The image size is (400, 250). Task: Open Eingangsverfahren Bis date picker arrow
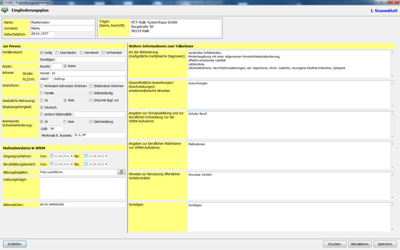tap(106, 156)
